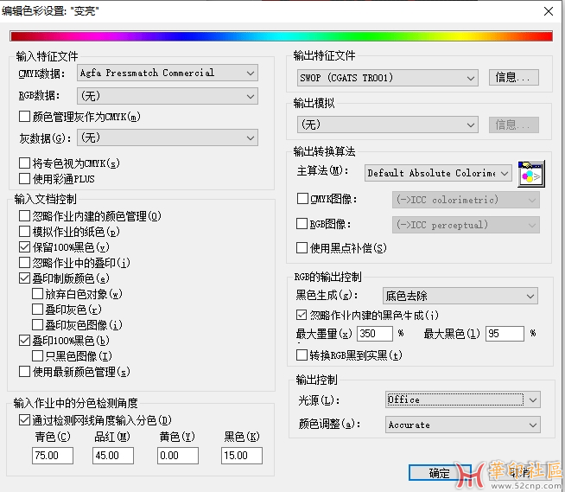Toggle 模拟作业的纸色 checkbox
Viewport: 565px width, 492px height.
coord(24,231)
